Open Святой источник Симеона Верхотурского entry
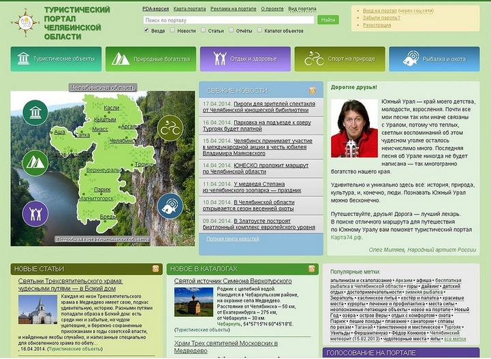The width and height of the screenshot is (491, 359). pyautogui.click(x=233, y=281)
